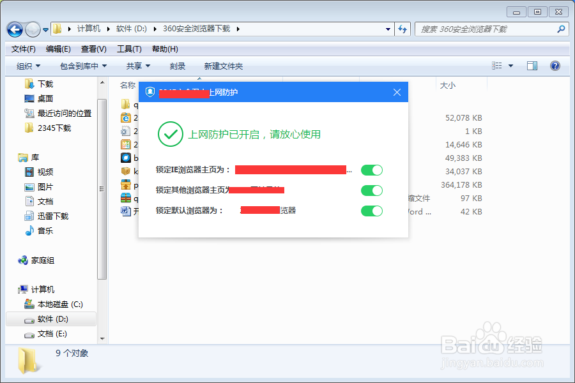Click the Back navigation arrow
The height and width of the screenshot is (383, 575).
tap(15, 30)
